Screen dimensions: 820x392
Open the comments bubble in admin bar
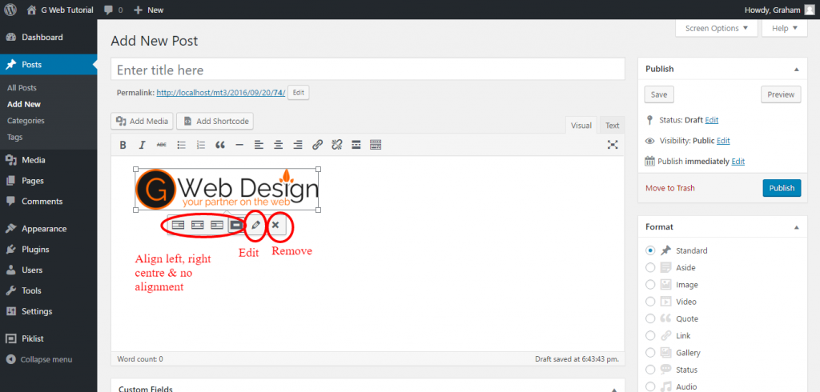pyautogui.click(x=114, y=10)
